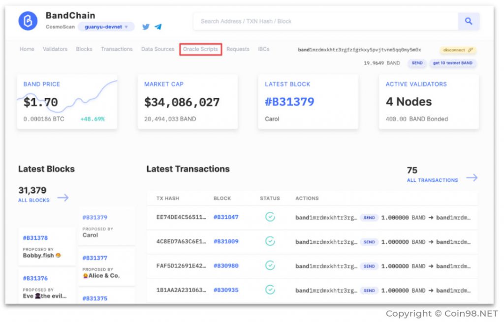Click the 75 transactions count
This screenshot has width=504, height=322.
412,170
